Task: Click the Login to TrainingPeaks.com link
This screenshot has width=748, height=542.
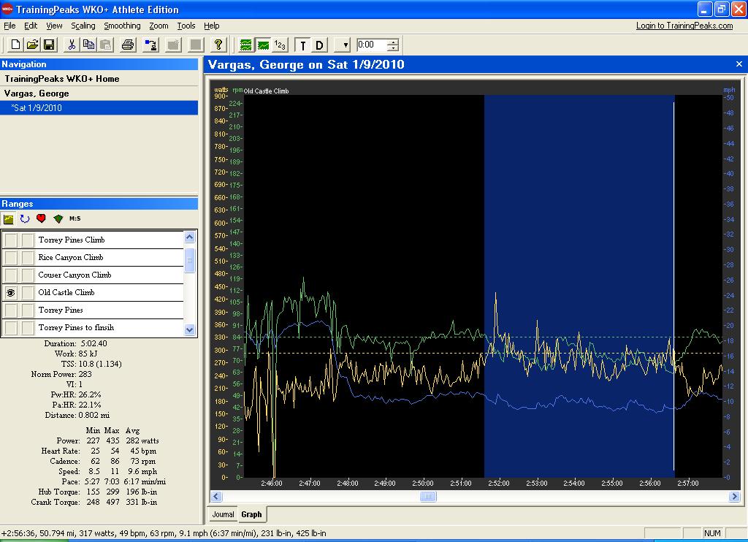Action: 684,26
